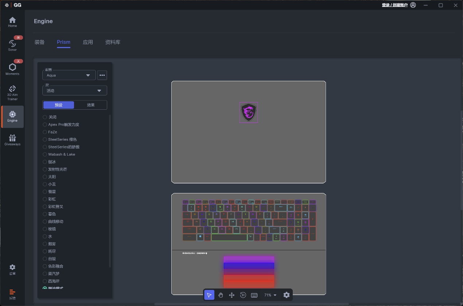
Task: Choose the 关闭 preset radio button
Action: (x=45, y=117)
